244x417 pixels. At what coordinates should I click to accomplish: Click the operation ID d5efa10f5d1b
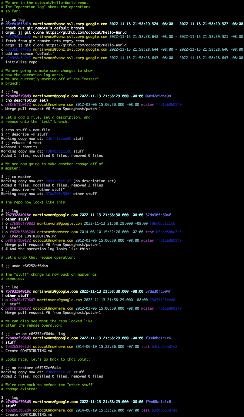18,24
